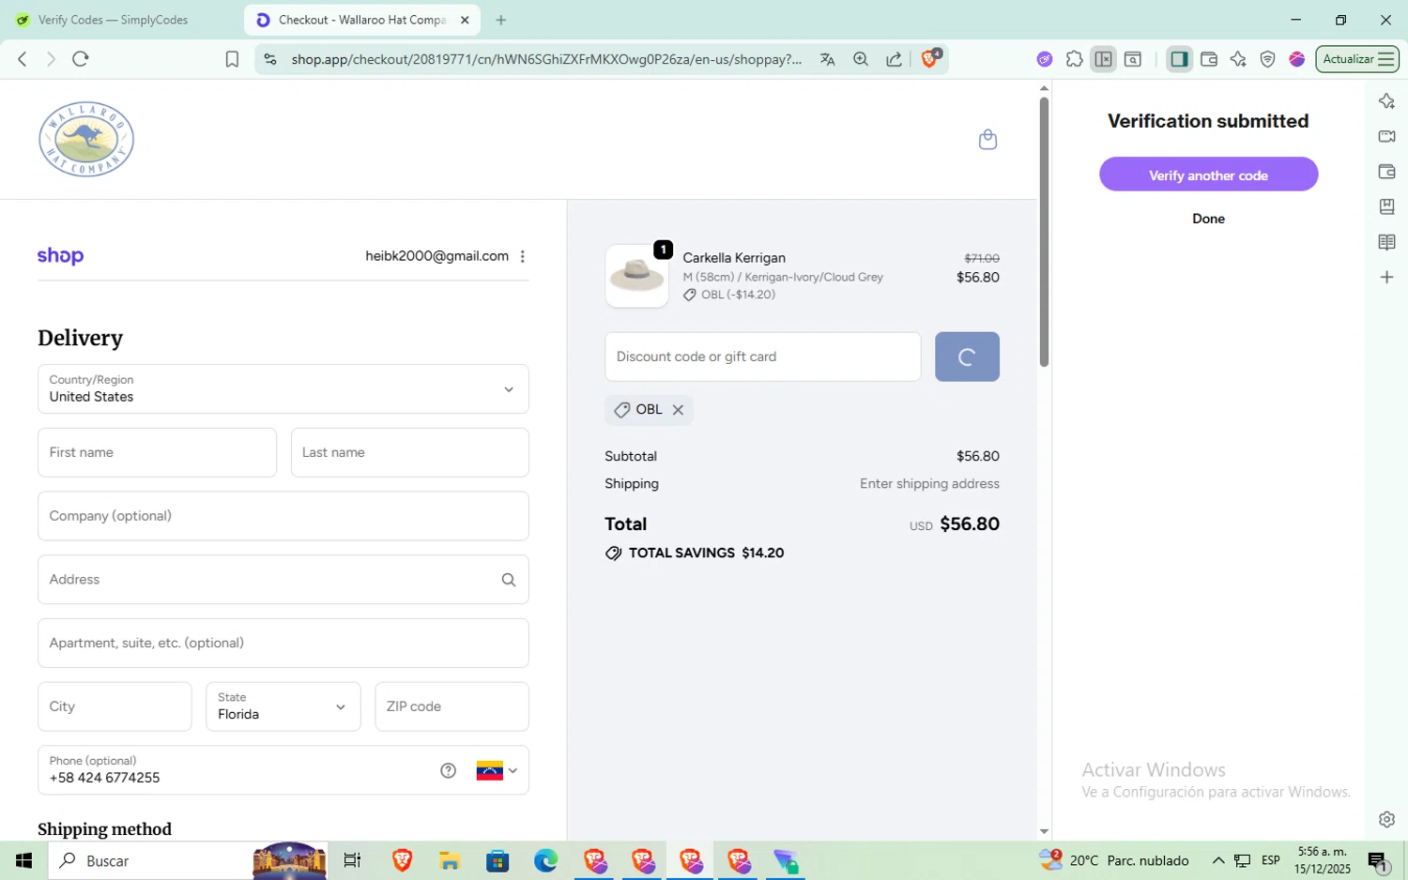Focus the Phone (optional) field
Image resolution: width=1408 pixels, height=880 pixels.
(x=283, y=770)
